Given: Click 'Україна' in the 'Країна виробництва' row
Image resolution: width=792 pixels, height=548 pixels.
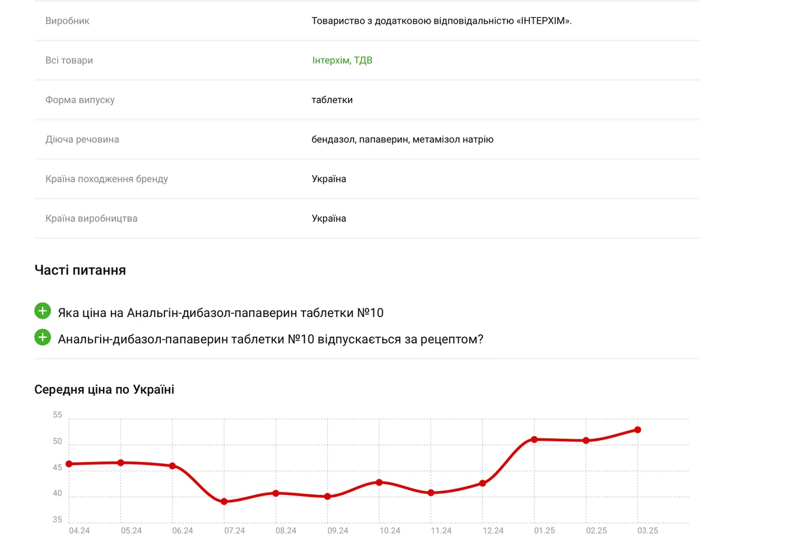Looking at the screenshot, I should [x=329, y=219].
